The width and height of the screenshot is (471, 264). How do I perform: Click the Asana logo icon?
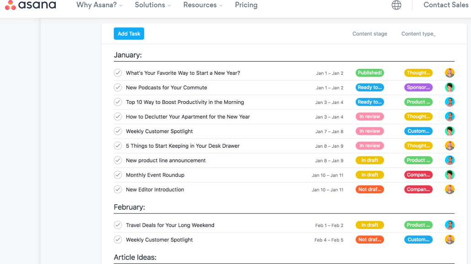point(10,5)
